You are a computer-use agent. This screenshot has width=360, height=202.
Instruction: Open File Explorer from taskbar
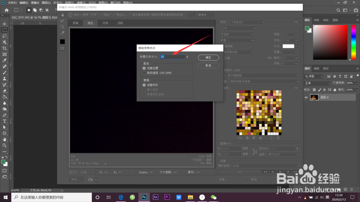click(190, 197)
